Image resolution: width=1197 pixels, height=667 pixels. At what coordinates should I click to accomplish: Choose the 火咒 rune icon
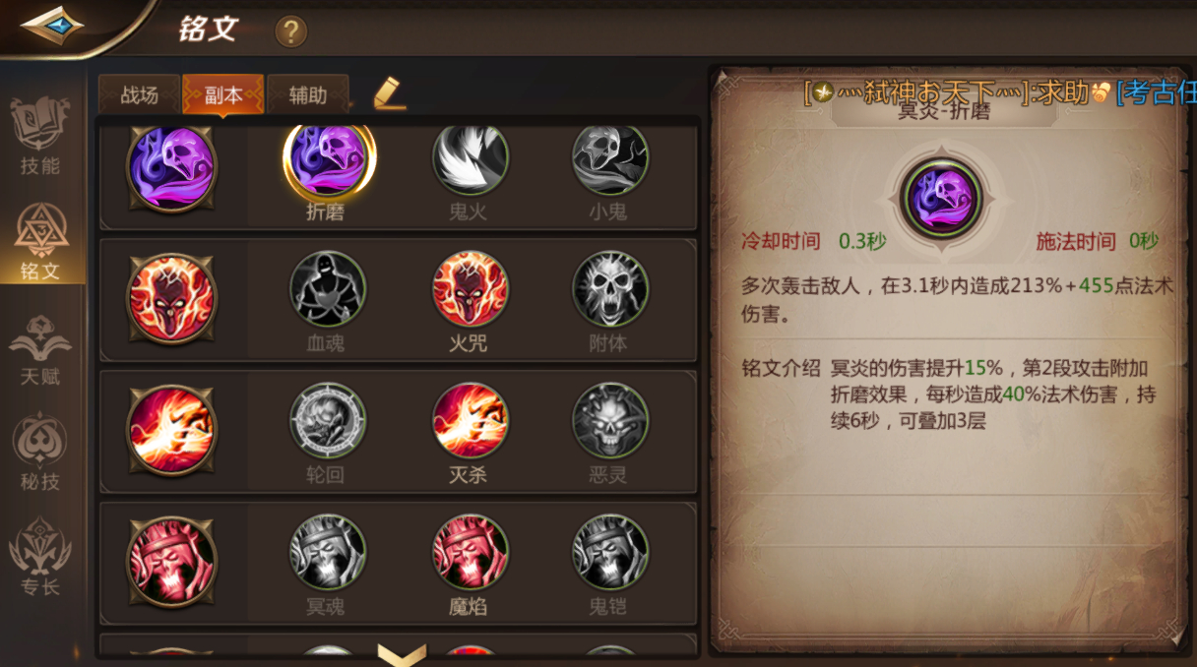(x=470, y=288)
